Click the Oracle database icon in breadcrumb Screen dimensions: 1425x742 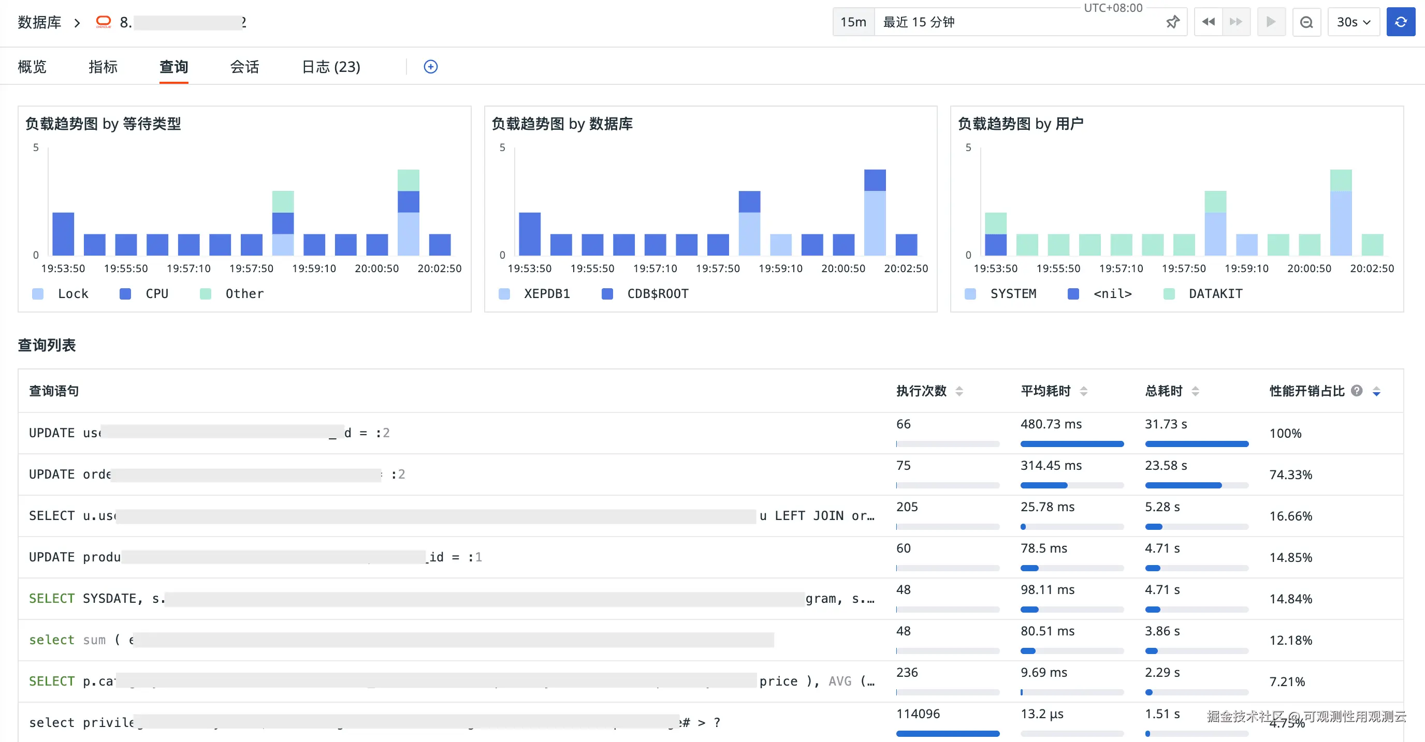104,22
